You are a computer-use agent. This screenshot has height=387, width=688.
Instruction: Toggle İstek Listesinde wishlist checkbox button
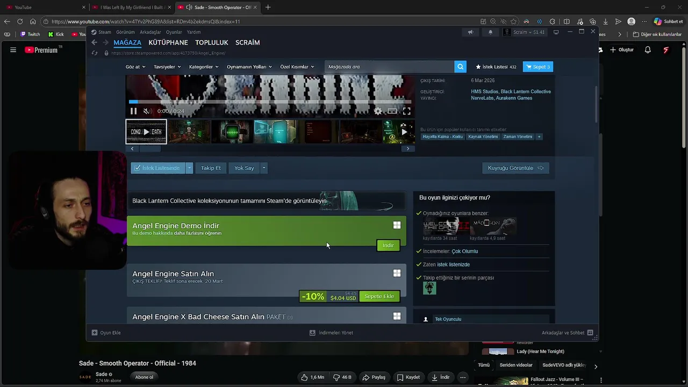click(157, 168)
